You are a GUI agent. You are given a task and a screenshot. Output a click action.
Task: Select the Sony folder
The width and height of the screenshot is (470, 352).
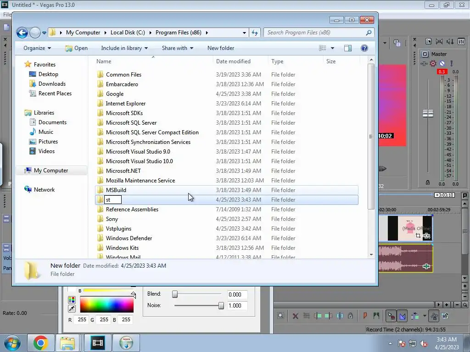pyautogui.click(x=112, y=219)
